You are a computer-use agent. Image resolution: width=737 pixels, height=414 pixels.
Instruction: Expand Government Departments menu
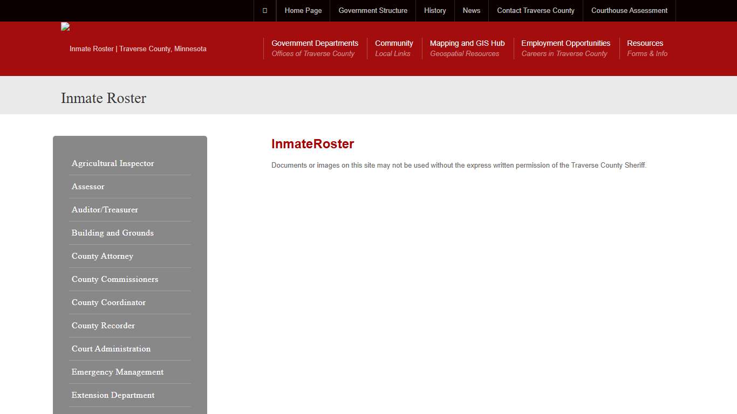click(315, 48)
